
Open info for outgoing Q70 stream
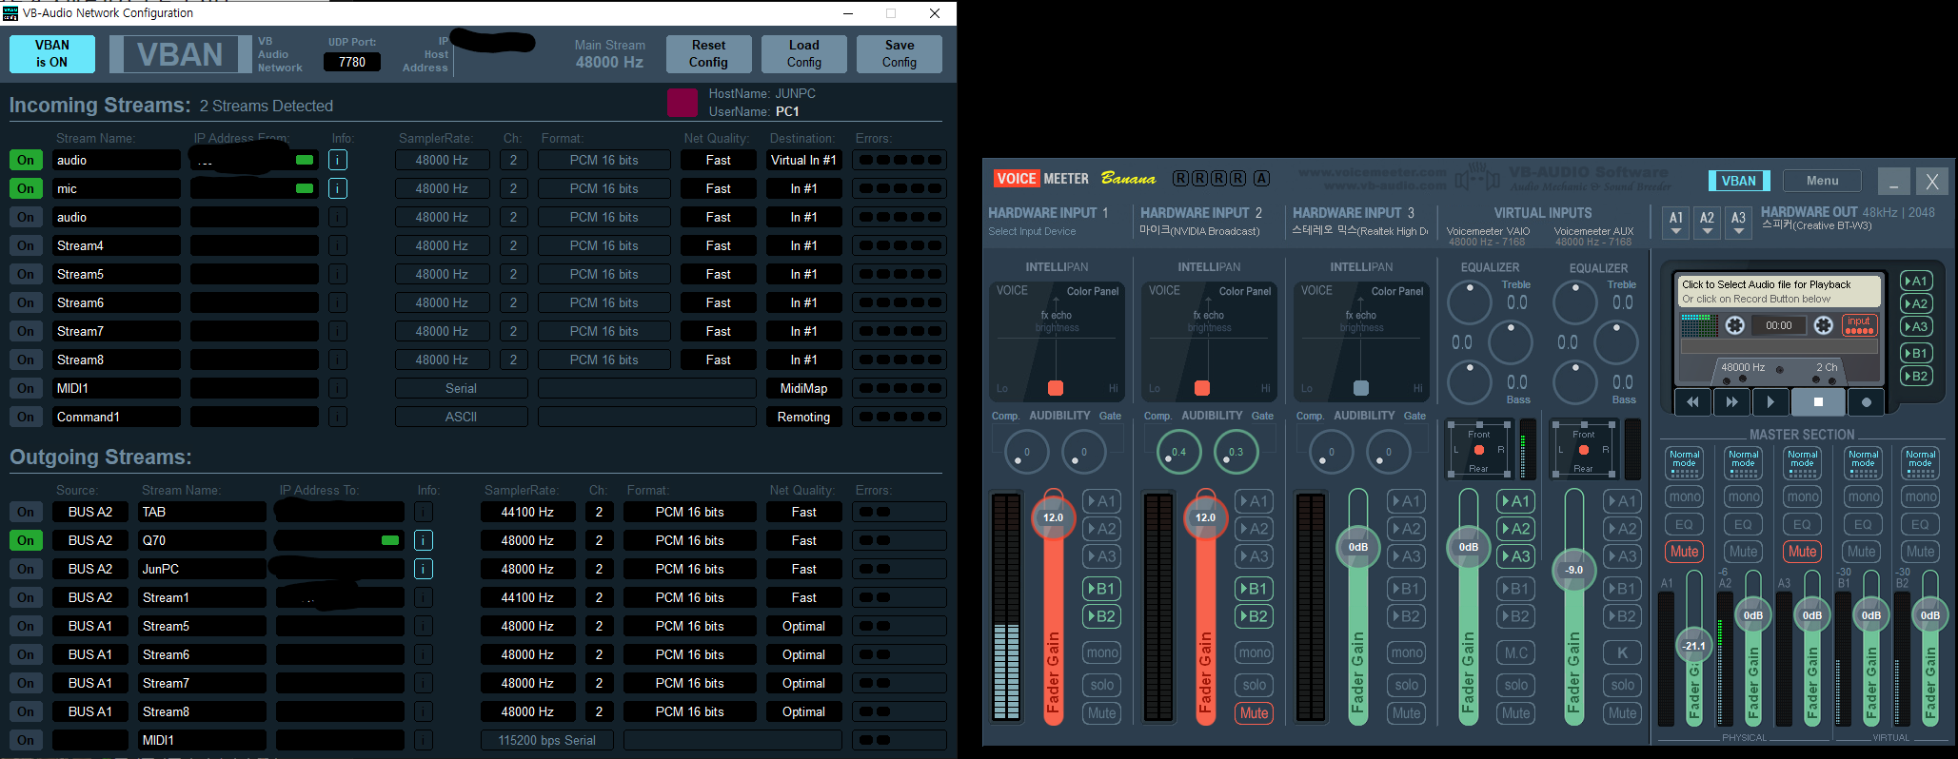pyautogui.click(x=423, y=540)
